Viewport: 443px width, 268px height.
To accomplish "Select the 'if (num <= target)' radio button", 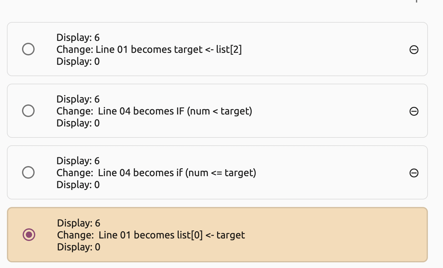I will coord(28,172).
